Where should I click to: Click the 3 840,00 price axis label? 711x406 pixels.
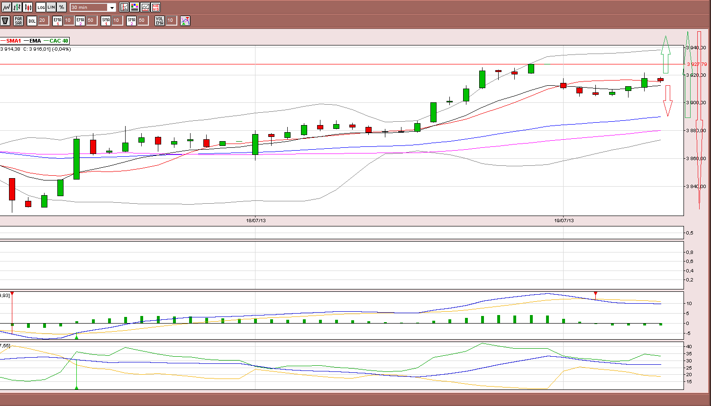point(697,187)
